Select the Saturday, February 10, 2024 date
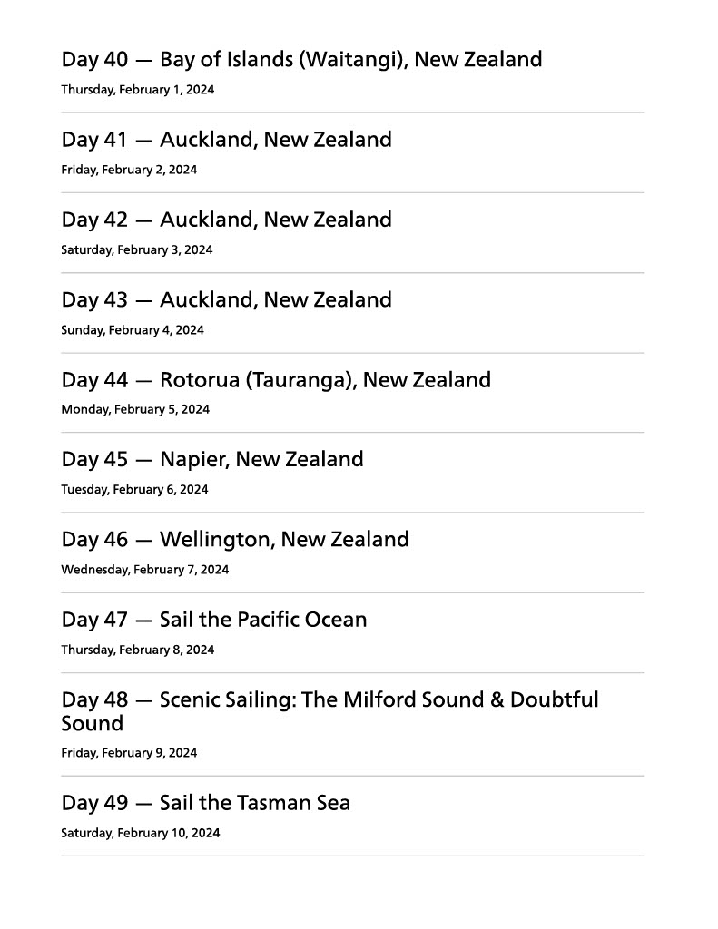Image resolution: width=718 pixels, height=929 pixels. click(140, 833)
